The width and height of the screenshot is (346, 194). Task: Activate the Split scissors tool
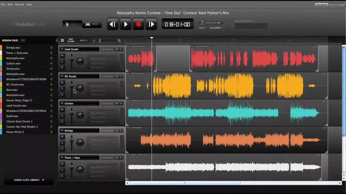pos(92,24)
